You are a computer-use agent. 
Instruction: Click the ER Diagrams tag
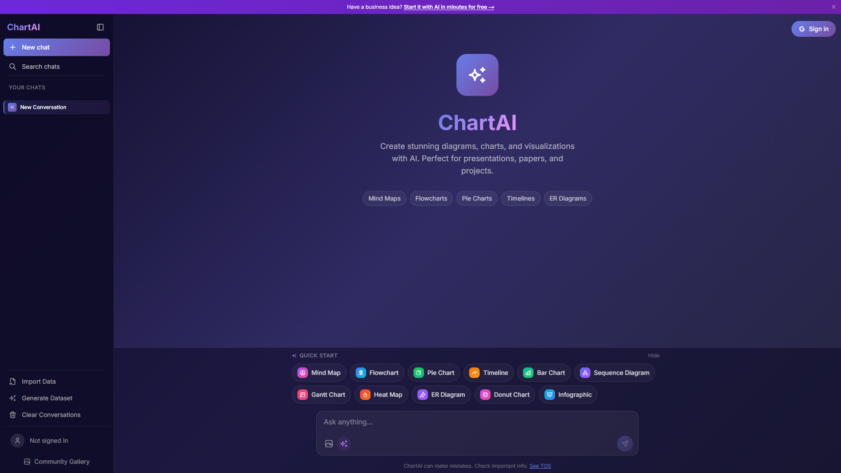pos(568,198)
